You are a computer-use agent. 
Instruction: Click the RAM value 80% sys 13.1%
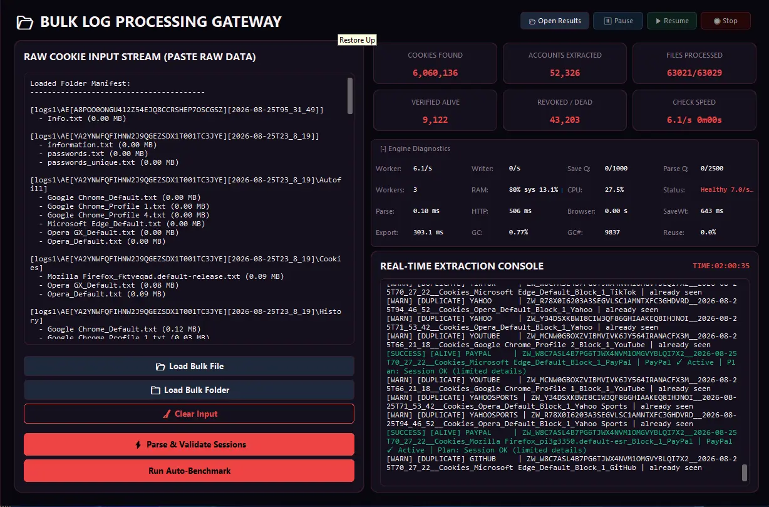pyautogui.click(x=534, y=190)
